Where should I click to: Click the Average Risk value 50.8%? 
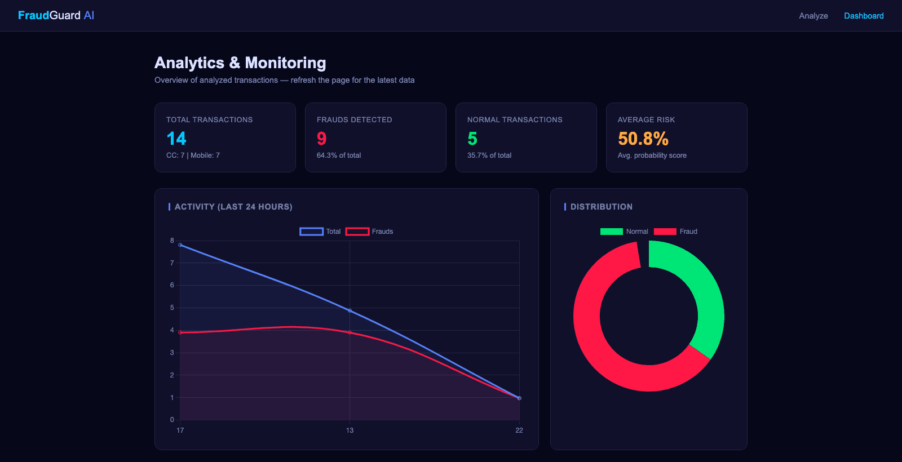coord(643,139)
